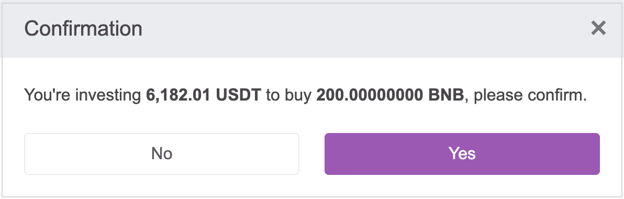Click the 200.00000000 BNB quantity
This screenshot has width=624, height=199.
coord(390,96)
